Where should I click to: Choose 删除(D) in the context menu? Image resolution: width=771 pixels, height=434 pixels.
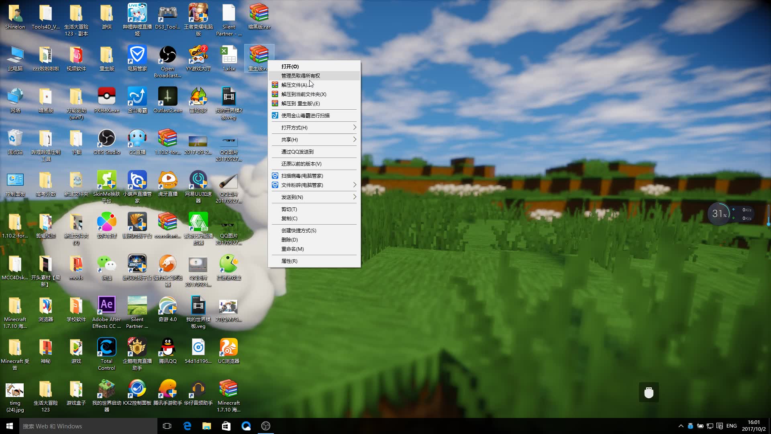[x=314, y=240]
